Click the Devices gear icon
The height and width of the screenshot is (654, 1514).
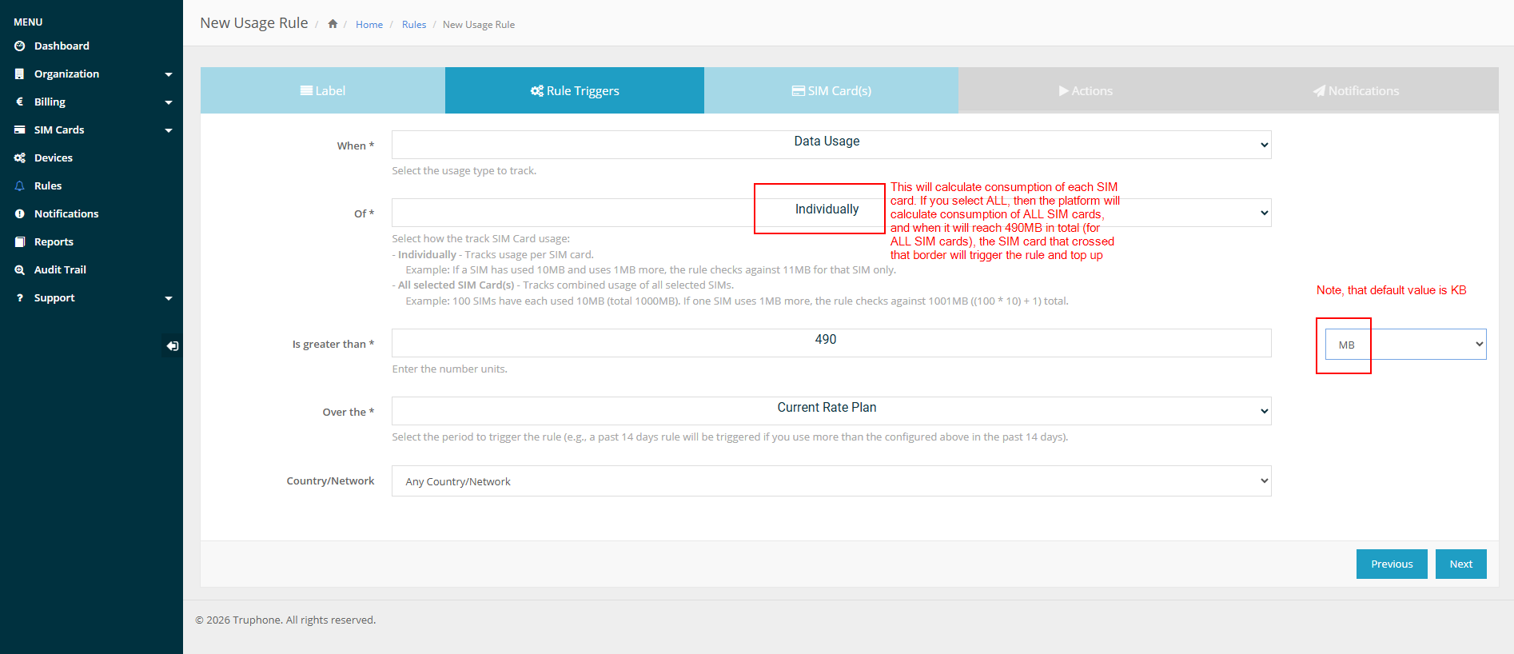pyautogui.click(x=20, y=158)
